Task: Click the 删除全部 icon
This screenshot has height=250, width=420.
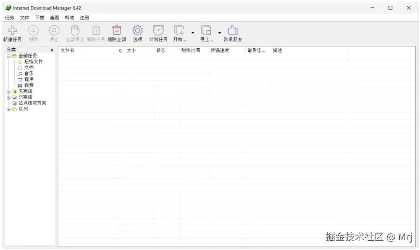Action: tap(117, 30)
